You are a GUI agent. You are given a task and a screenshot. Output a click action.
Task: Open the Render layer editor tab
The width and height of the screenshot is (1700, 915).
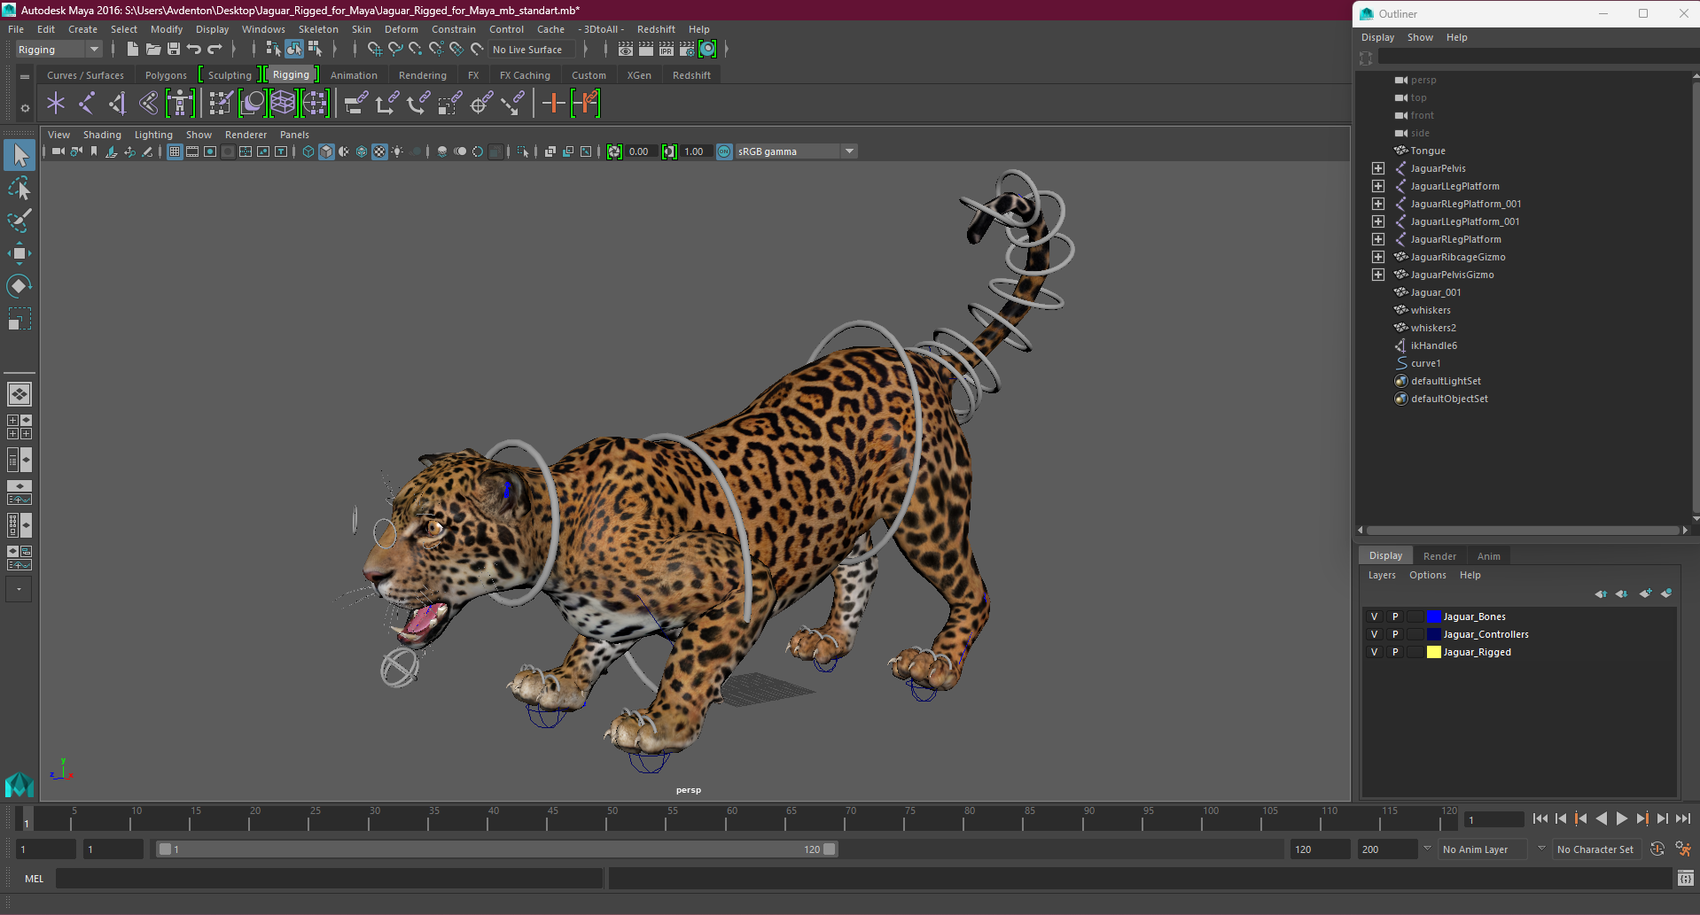(1439, 556)
